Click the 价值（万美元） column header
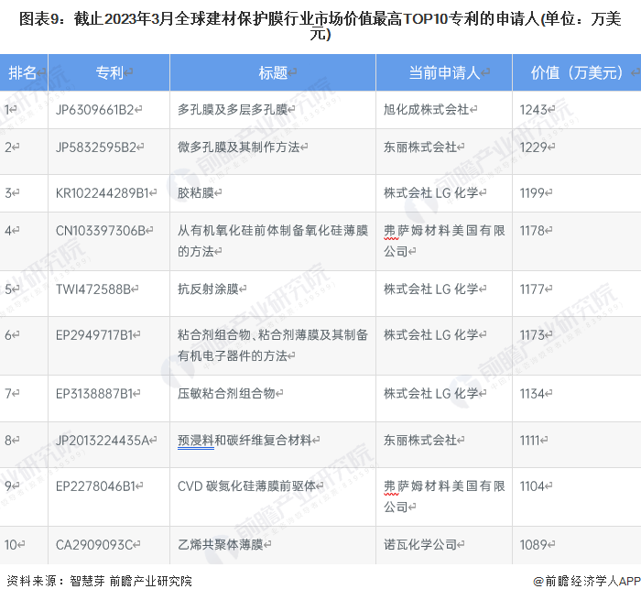This screenshot has width=641, height=600. [576, 72]
